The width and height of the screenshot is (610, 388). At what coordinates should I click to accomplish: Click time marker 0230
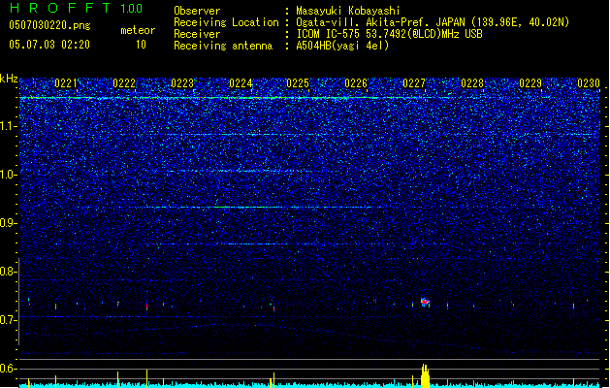click(x=589, y=83)
